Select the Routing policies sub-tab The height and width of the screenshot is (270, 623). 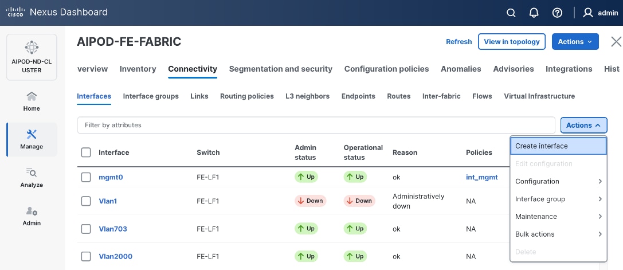tap(247, 96)
